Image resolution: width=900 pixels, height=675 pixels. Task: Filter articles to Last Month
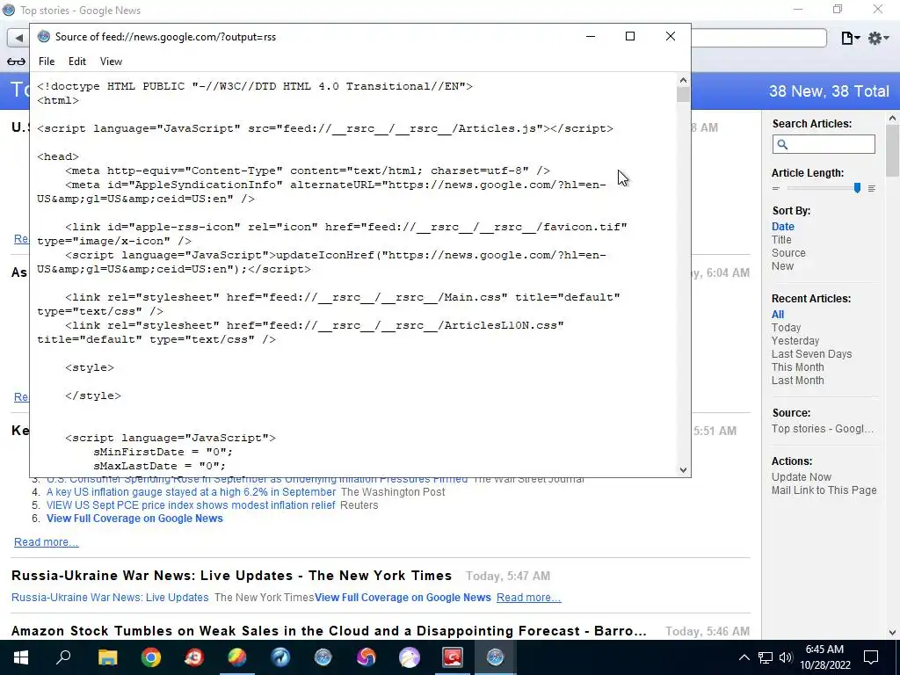[x=797, y=381]
